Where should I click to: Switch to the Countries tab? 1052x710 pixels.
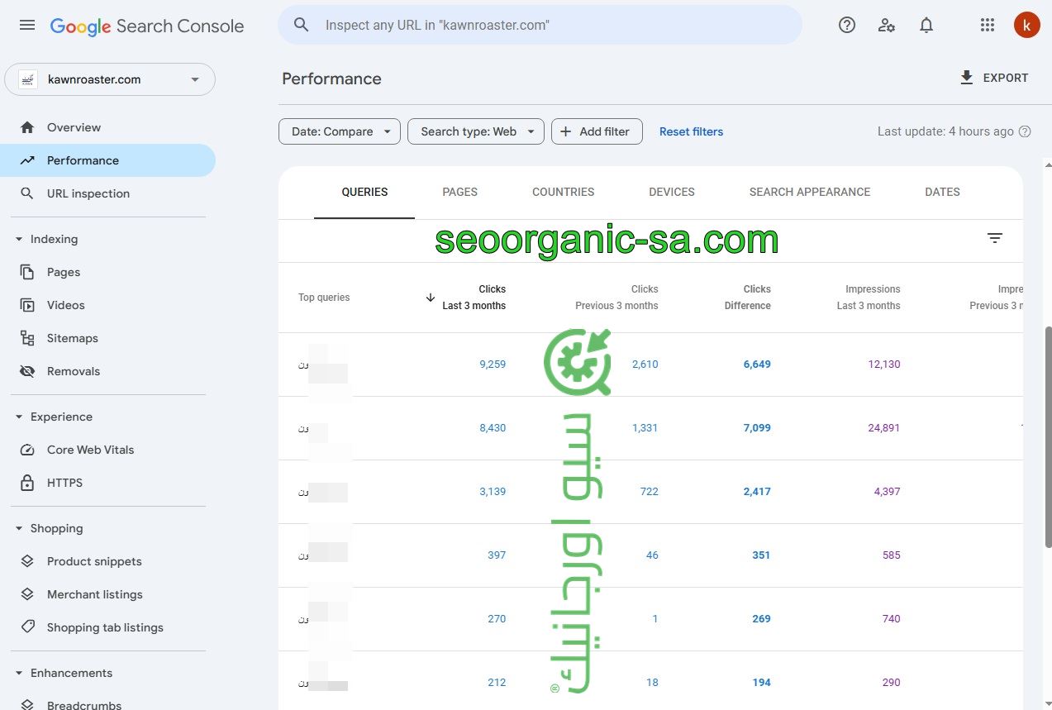[563, 192]
